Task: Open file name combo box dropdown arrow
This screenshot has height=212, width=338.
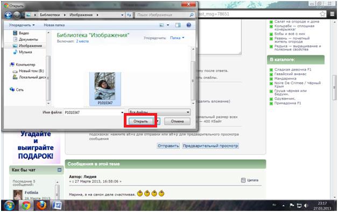Action: click(x=122, y=112)
